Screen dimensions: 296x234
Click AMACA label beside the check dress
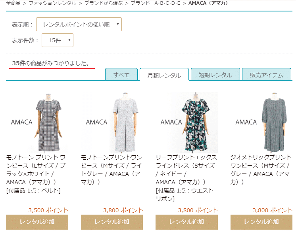coord(22,122)
